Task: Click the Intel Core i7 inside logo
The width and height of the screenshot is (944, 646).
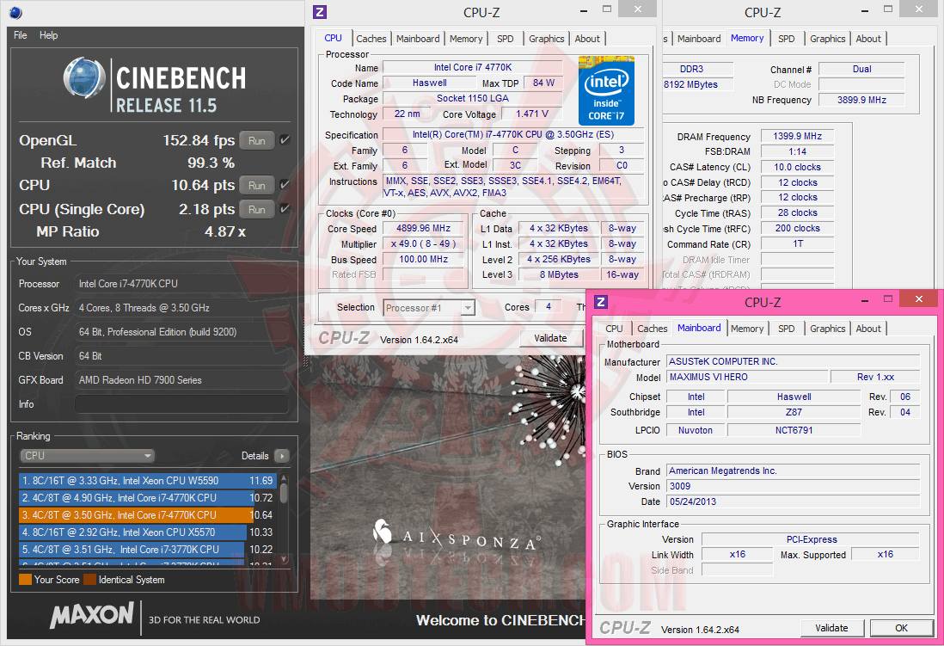Action: tap(606, 90)
